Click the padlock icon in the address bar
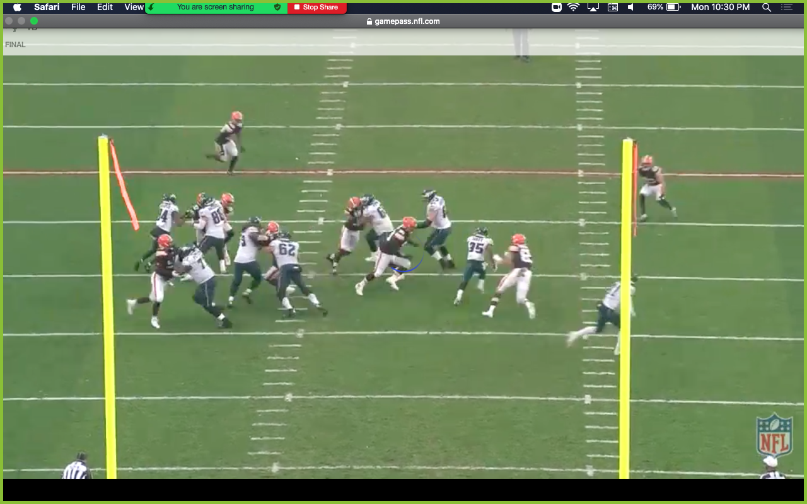 click(370, 21)
